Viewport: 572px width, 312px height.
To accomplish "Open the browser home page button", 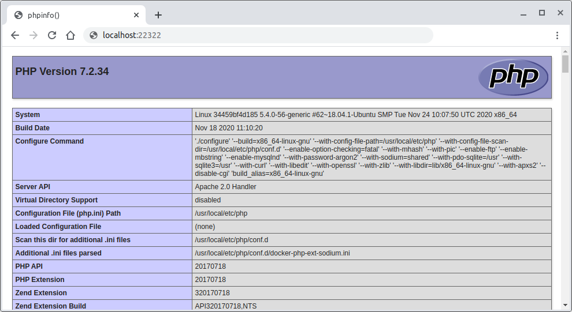I will point(70,35).
